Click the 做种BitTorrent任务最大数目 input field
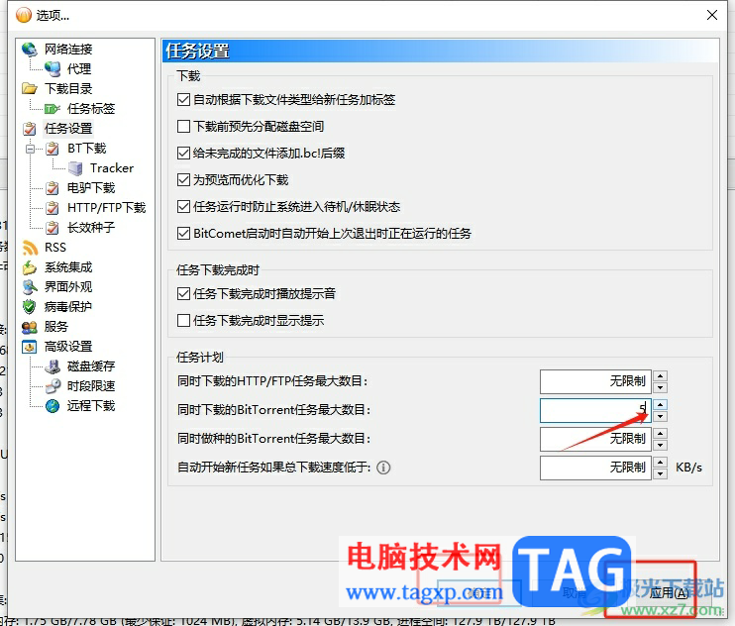The image size is (735, 626). coord(595,439)
